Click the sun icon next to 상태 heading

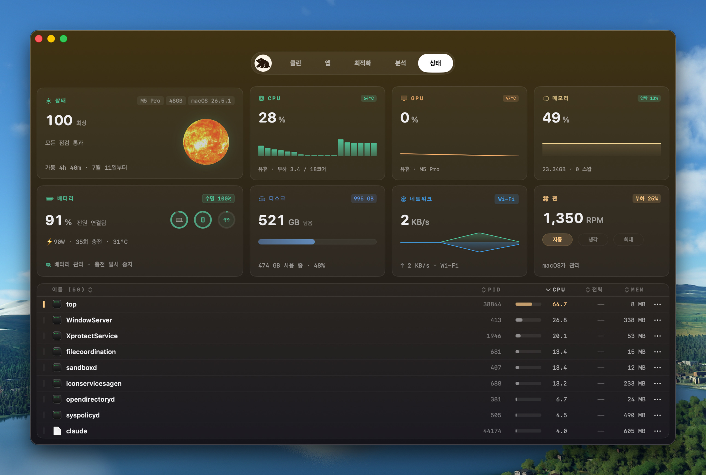(x=49, y=101)
